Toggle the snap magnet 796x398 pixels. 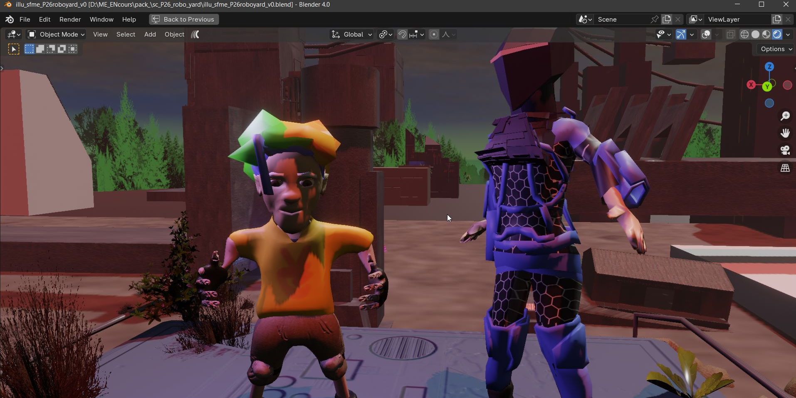[402, 35]
